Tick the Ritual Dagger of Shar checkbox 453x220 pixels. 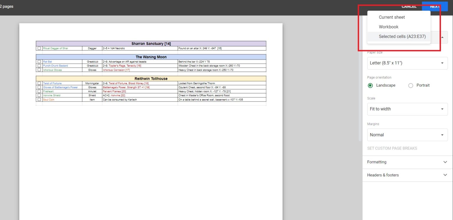39,48
